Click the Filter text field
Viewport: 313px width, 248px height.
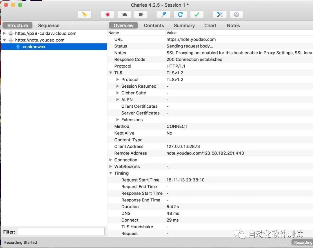pyautogui.click(x=61, y=232)
